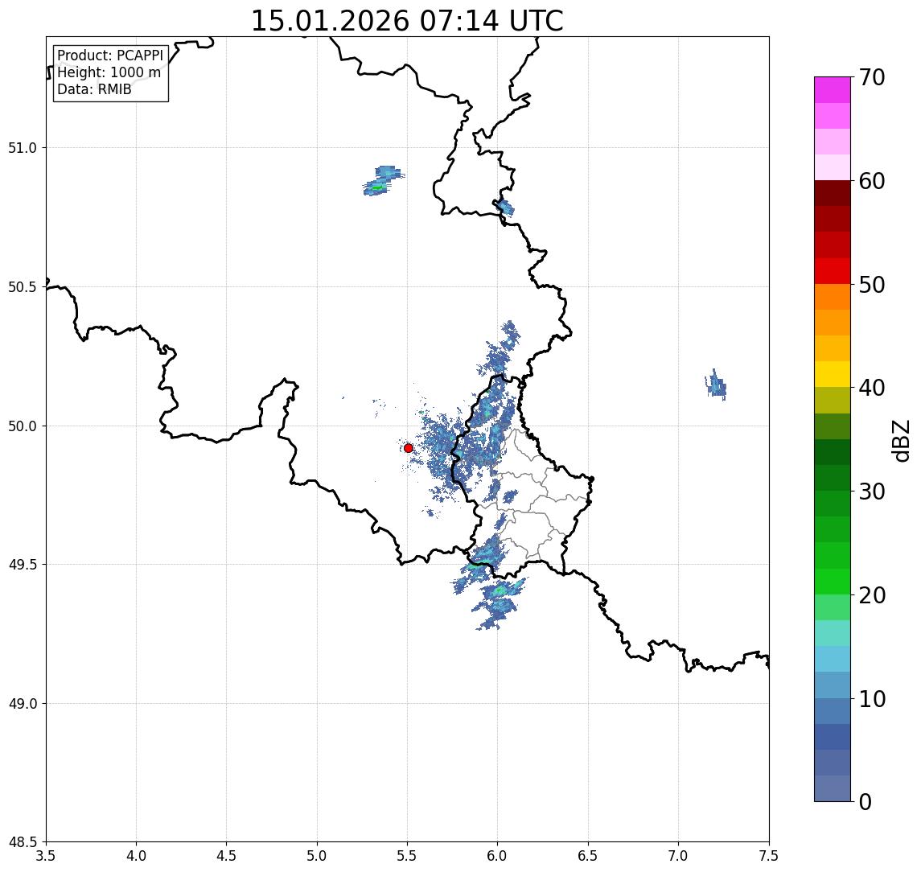This screenshot has width=921, height=872.
Task: Click the radar echo with green core near 51.0 latitude
Action: coord(383,181)
